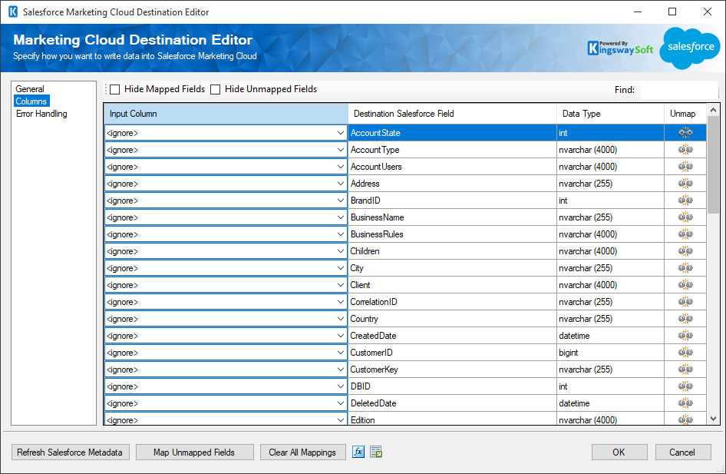The width and height of the screenshot is (726, 474).
Task: Click the window title bar app icon
Action: coord(13,12)
